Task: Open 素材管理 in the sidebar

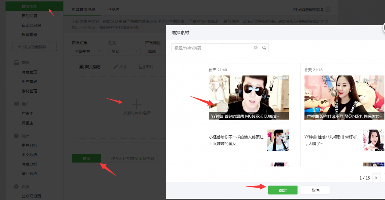Action: 29,91
